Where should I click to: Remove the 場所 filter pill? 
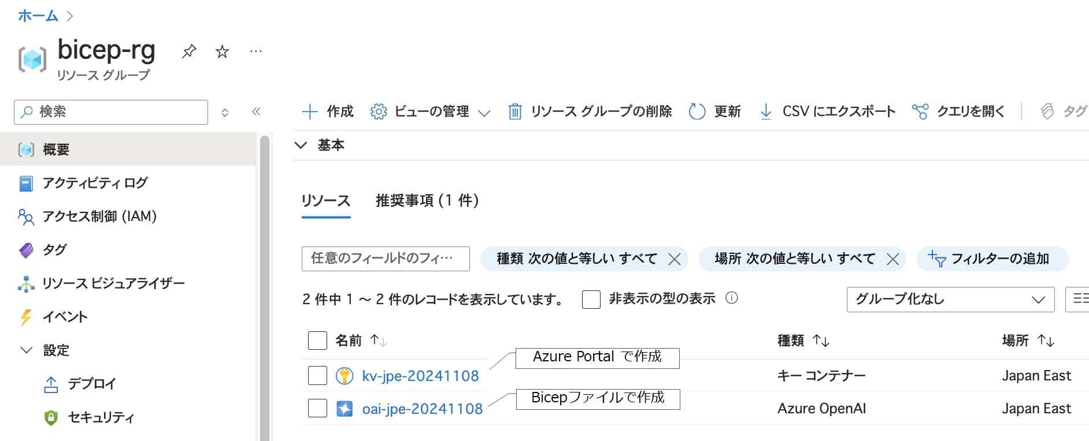(x=892, y=259)
